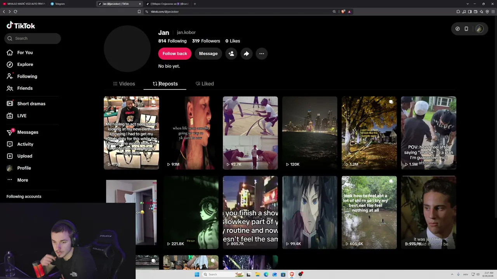Screen dimensions: 497x279
Task: Open Brave Leo AI icon in toolbar
Action: [481, 12]
